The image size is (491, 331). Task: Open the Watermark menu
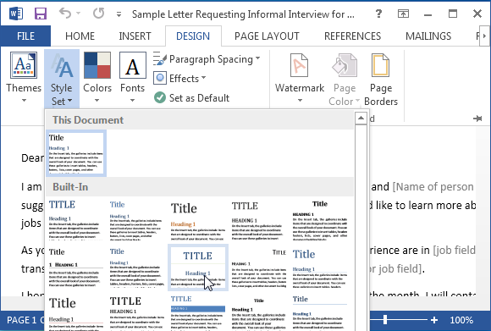pyautogui.click(x=300, y=78)
